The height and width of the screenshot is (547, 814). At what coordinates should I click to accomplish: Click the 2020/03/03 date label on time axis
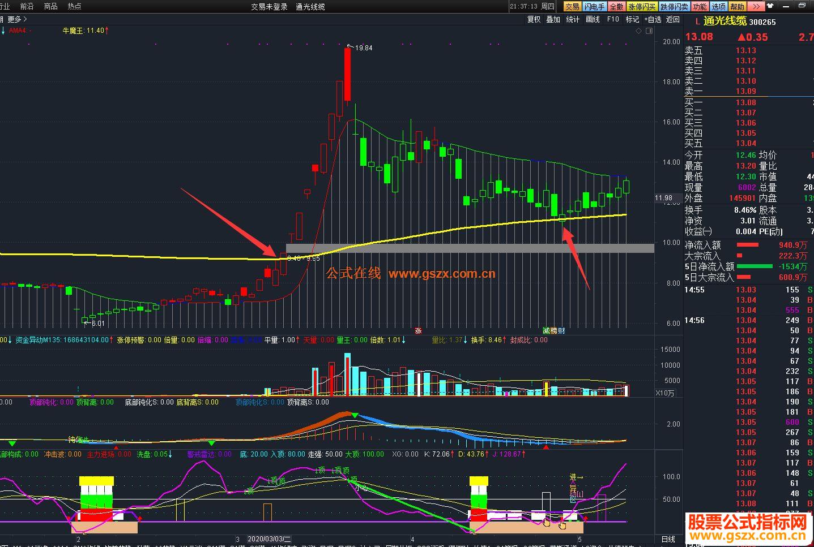[270, 540]
